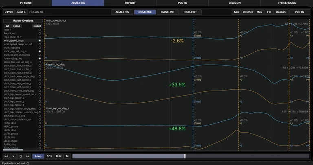Enable the pitch_front_knee_angle_deg overlay
Viewport: 313px width, 165px height.
coord(40,91)
